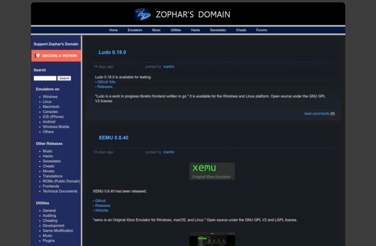The width and height of the screenshot is (376, 246).
Task: Open the Savestates nav menu item
Action: coord(218,30)
